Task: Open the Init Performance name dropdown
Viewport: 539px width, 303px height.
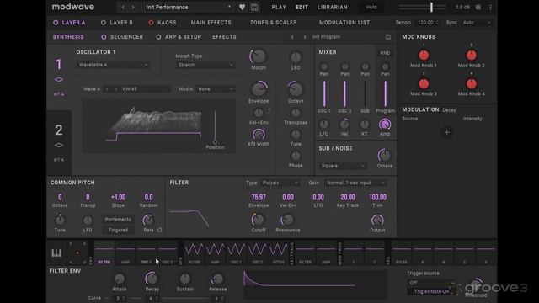Action: (188, 7)
